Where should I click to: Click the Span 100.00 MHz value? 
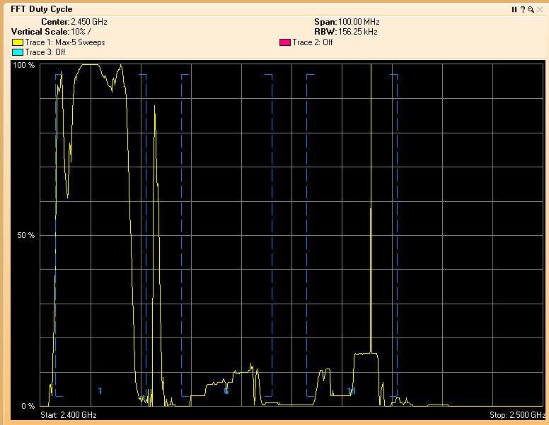click(359, 22)
